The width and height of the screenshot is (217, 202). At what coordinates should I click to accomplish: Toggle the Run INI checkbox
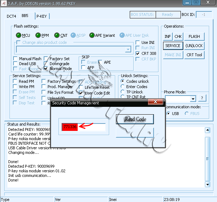click(x=138, y=48)
